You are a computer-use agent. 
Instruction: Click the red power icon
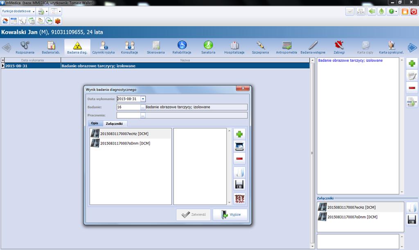pyautogui.click(x=414, y=11)
